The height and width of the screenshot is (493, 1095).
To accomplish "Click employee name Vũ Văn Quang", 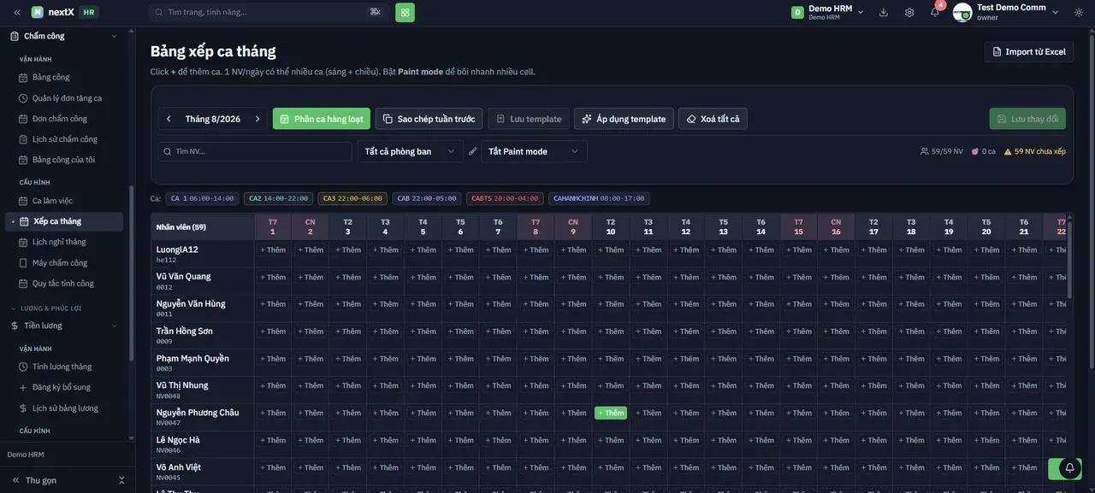I will 183,277.
